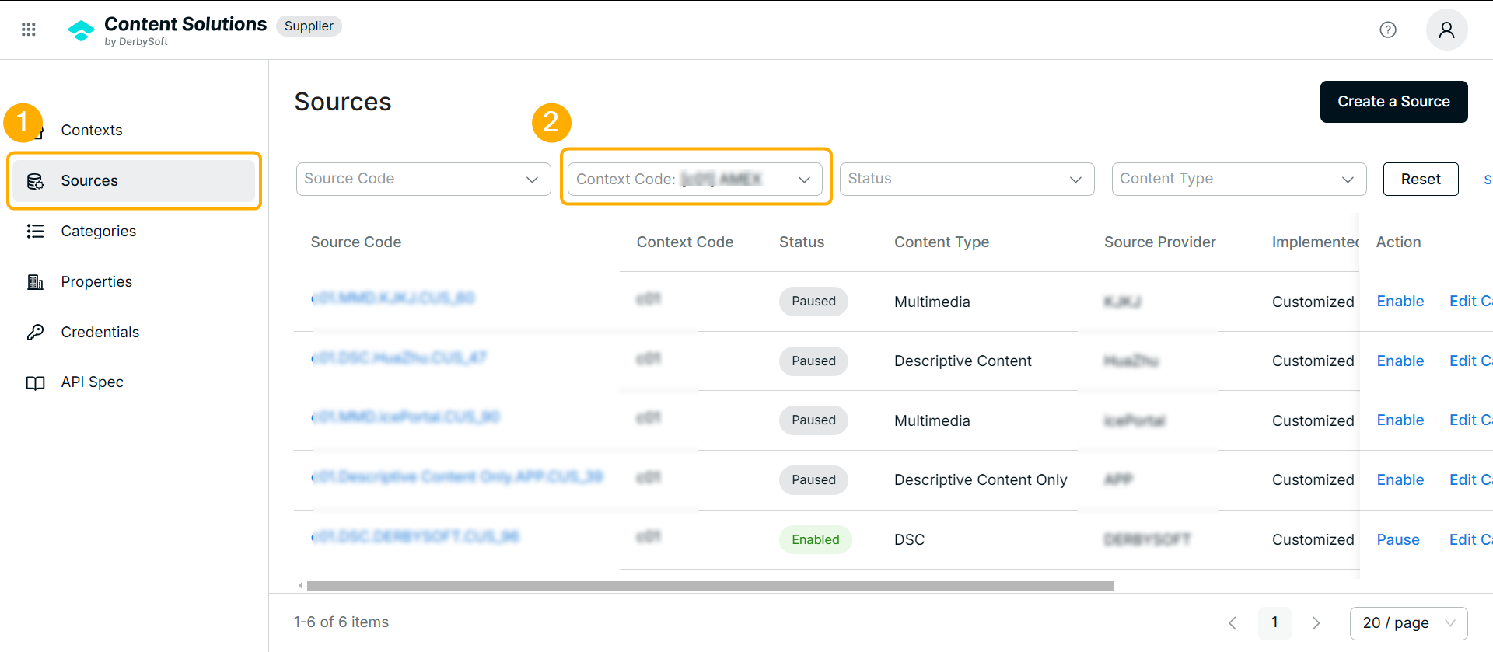Click the Create a Source button
The width and height of the screenshot is (1493, 652).
click(1393, 102)
